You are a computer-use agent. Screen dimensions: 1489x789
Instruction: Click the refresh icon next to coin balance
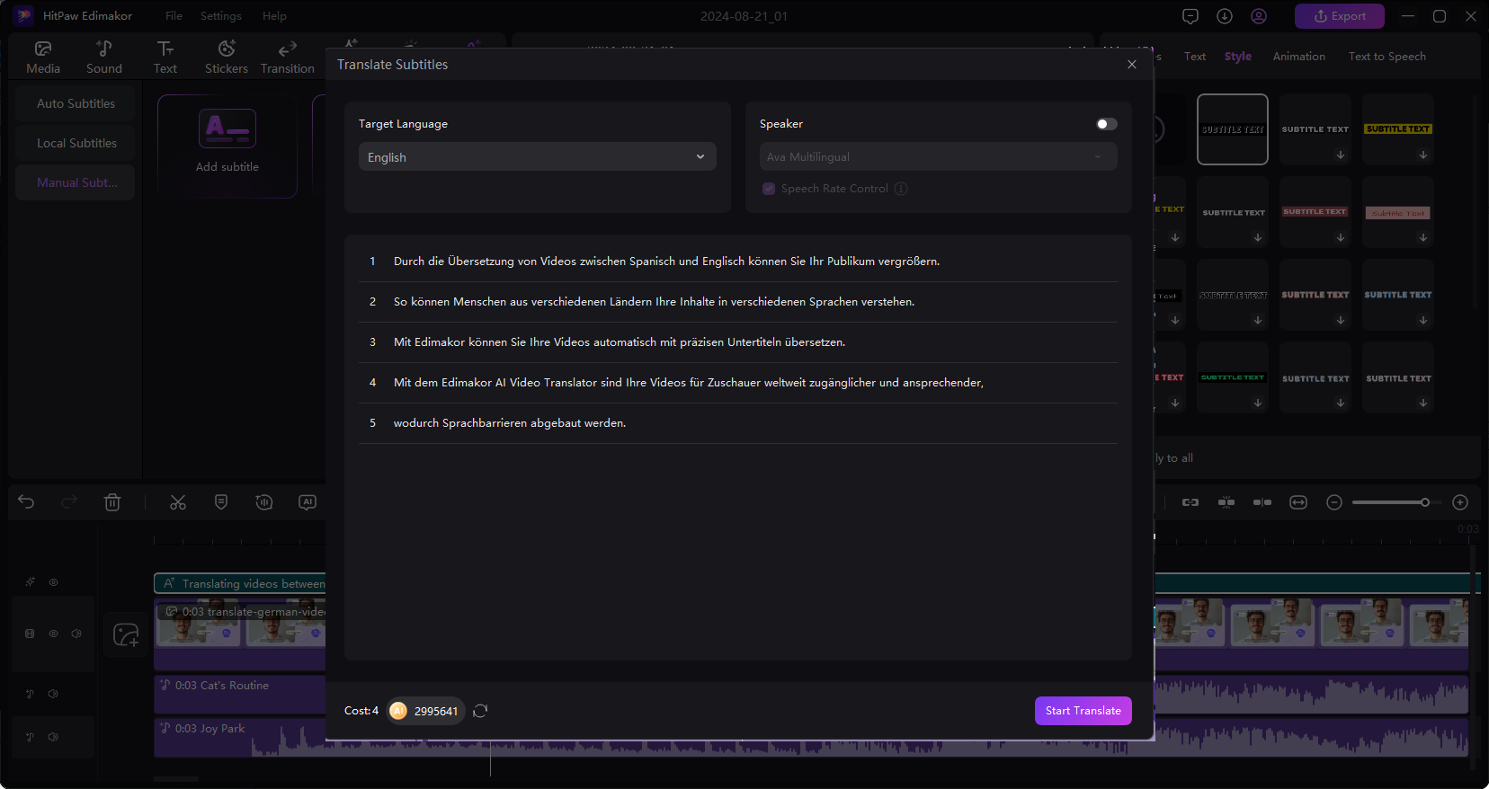480,711
